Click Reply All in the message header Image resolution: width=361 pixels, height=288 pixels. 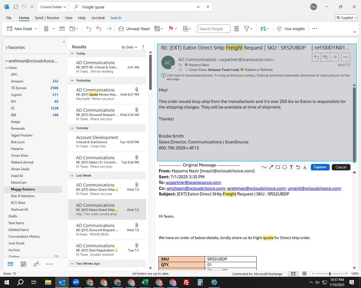point(325,57)
